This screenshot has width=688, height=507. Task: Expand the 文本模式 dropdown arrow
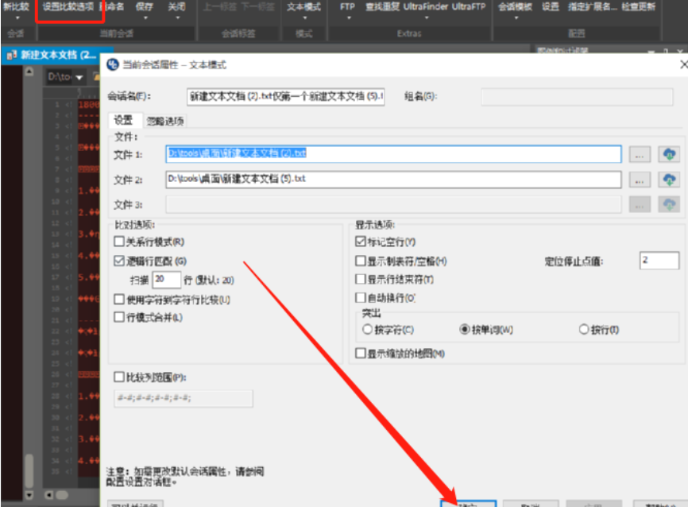(x=305, y=18)
